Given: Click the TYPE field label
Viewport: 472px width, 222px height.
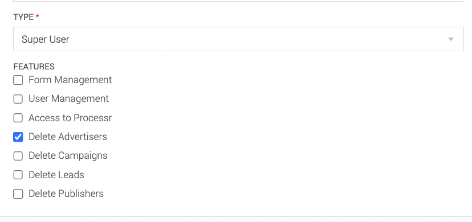Looking at the screenshot, I should (23, 17).
